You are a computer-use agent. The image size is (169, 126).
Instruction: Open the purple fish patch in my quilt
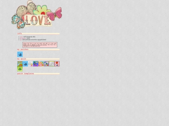pos(36,64)
